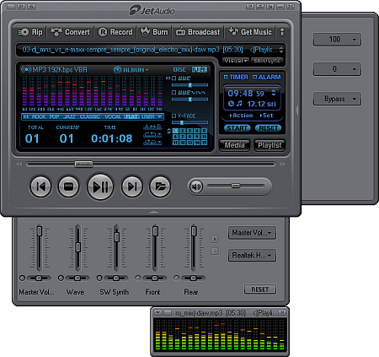Select the JAZZ equalizer preset
Viewport: 379px width, 357px height.
[69, 116]
